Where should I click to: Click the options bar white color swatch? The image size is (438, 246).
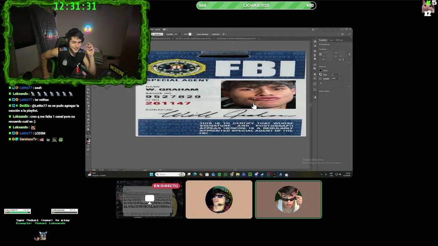(x=190, y=34)
